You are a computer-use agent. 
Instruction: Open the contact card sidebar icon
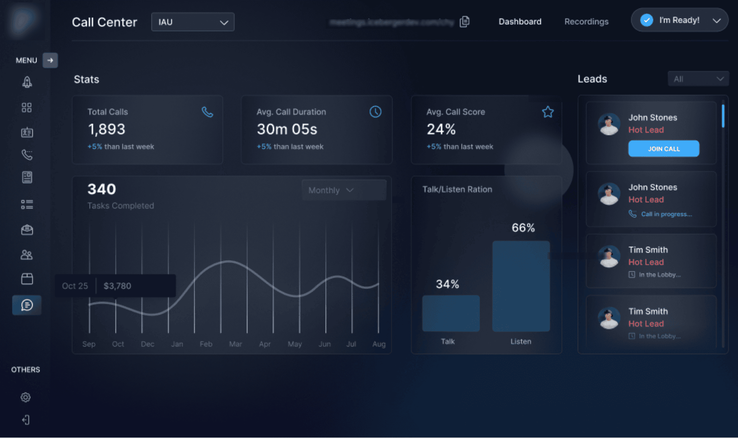pos(27,133)
